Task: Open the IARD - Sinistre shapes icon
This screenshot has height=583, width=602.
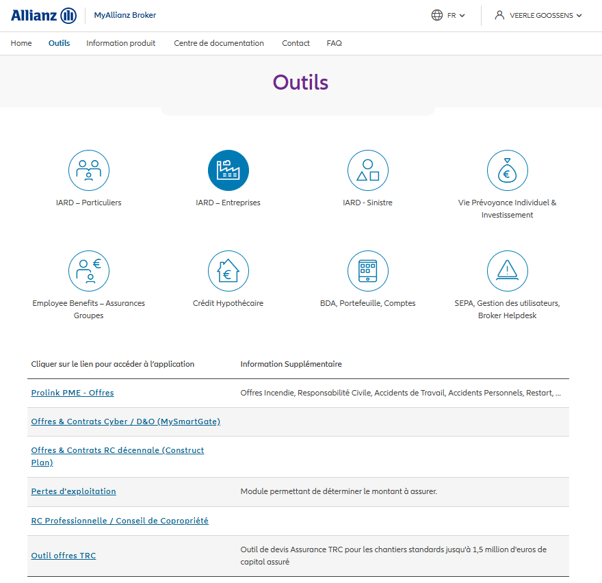Action: (367, 170)
